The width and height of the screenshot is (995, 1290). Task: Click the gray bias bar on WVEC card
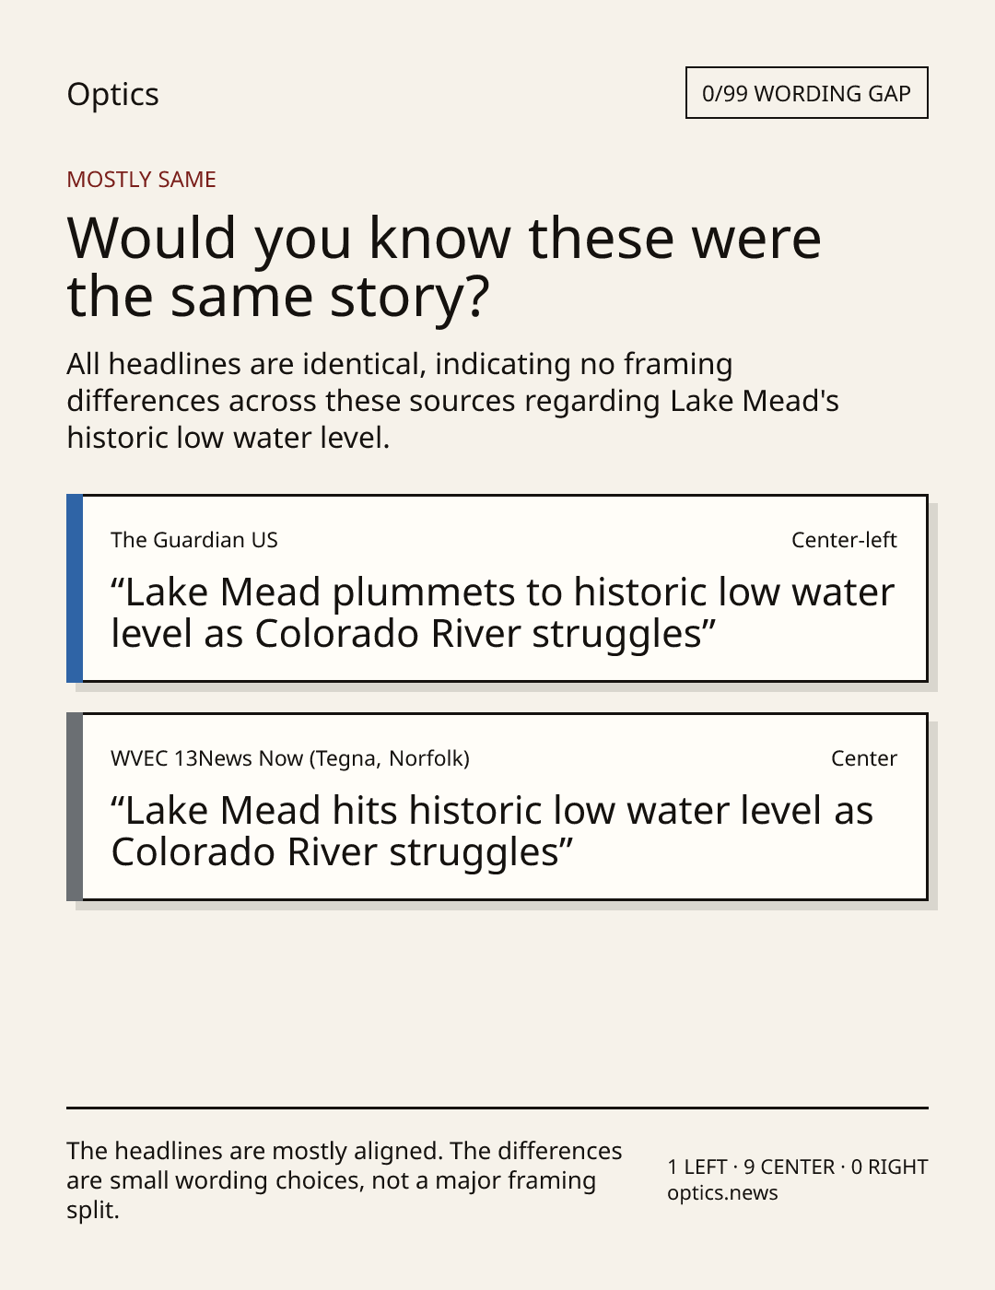click(75, 807)
